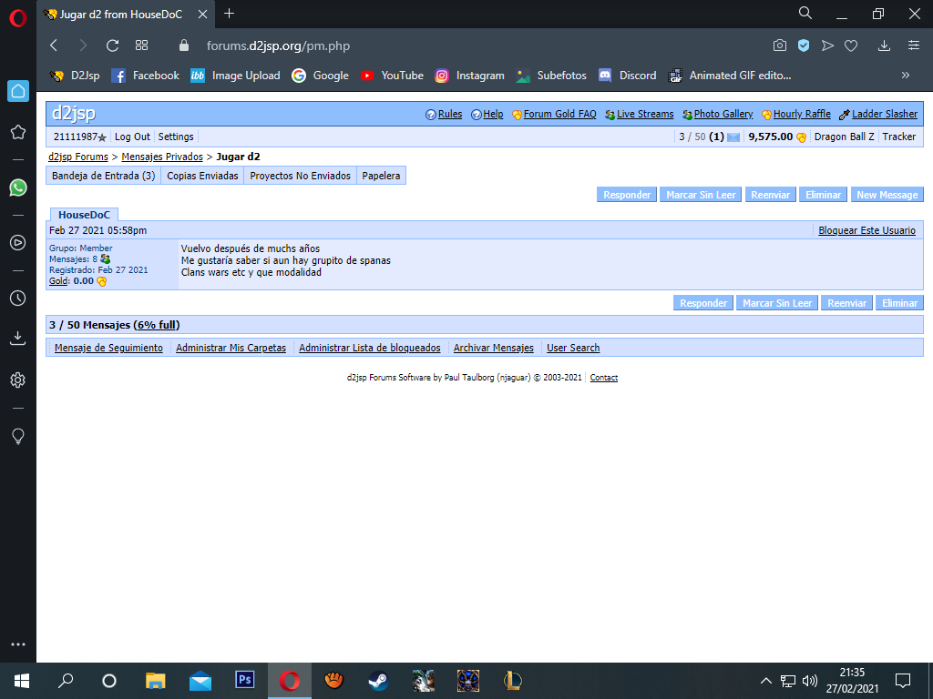Image resolution: width=933 pixels, height=699 pixels.
Task: Click the bottom Eliminar button
Action: click(x=899, y=302)
